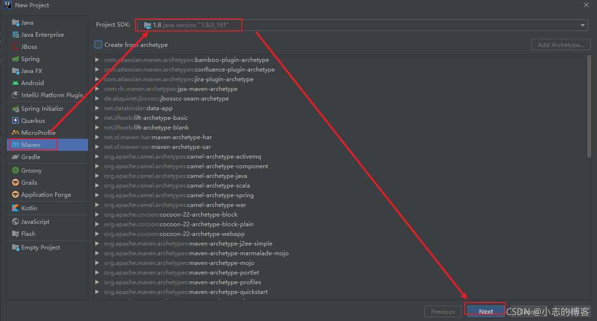Select camel-archetype-java row
This screenshot has height=321, width=597.
pyautogui.click(x=340, y=176)
